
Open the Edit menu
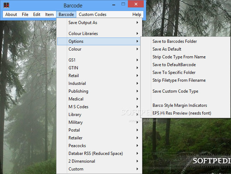[37, 14]
